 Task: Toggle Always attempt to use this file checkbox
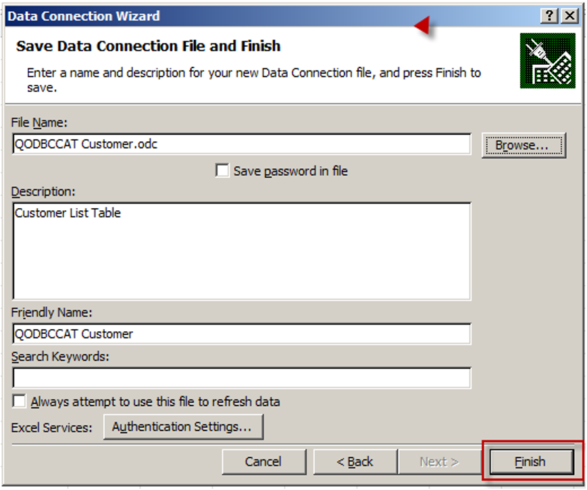coord(20,401)
